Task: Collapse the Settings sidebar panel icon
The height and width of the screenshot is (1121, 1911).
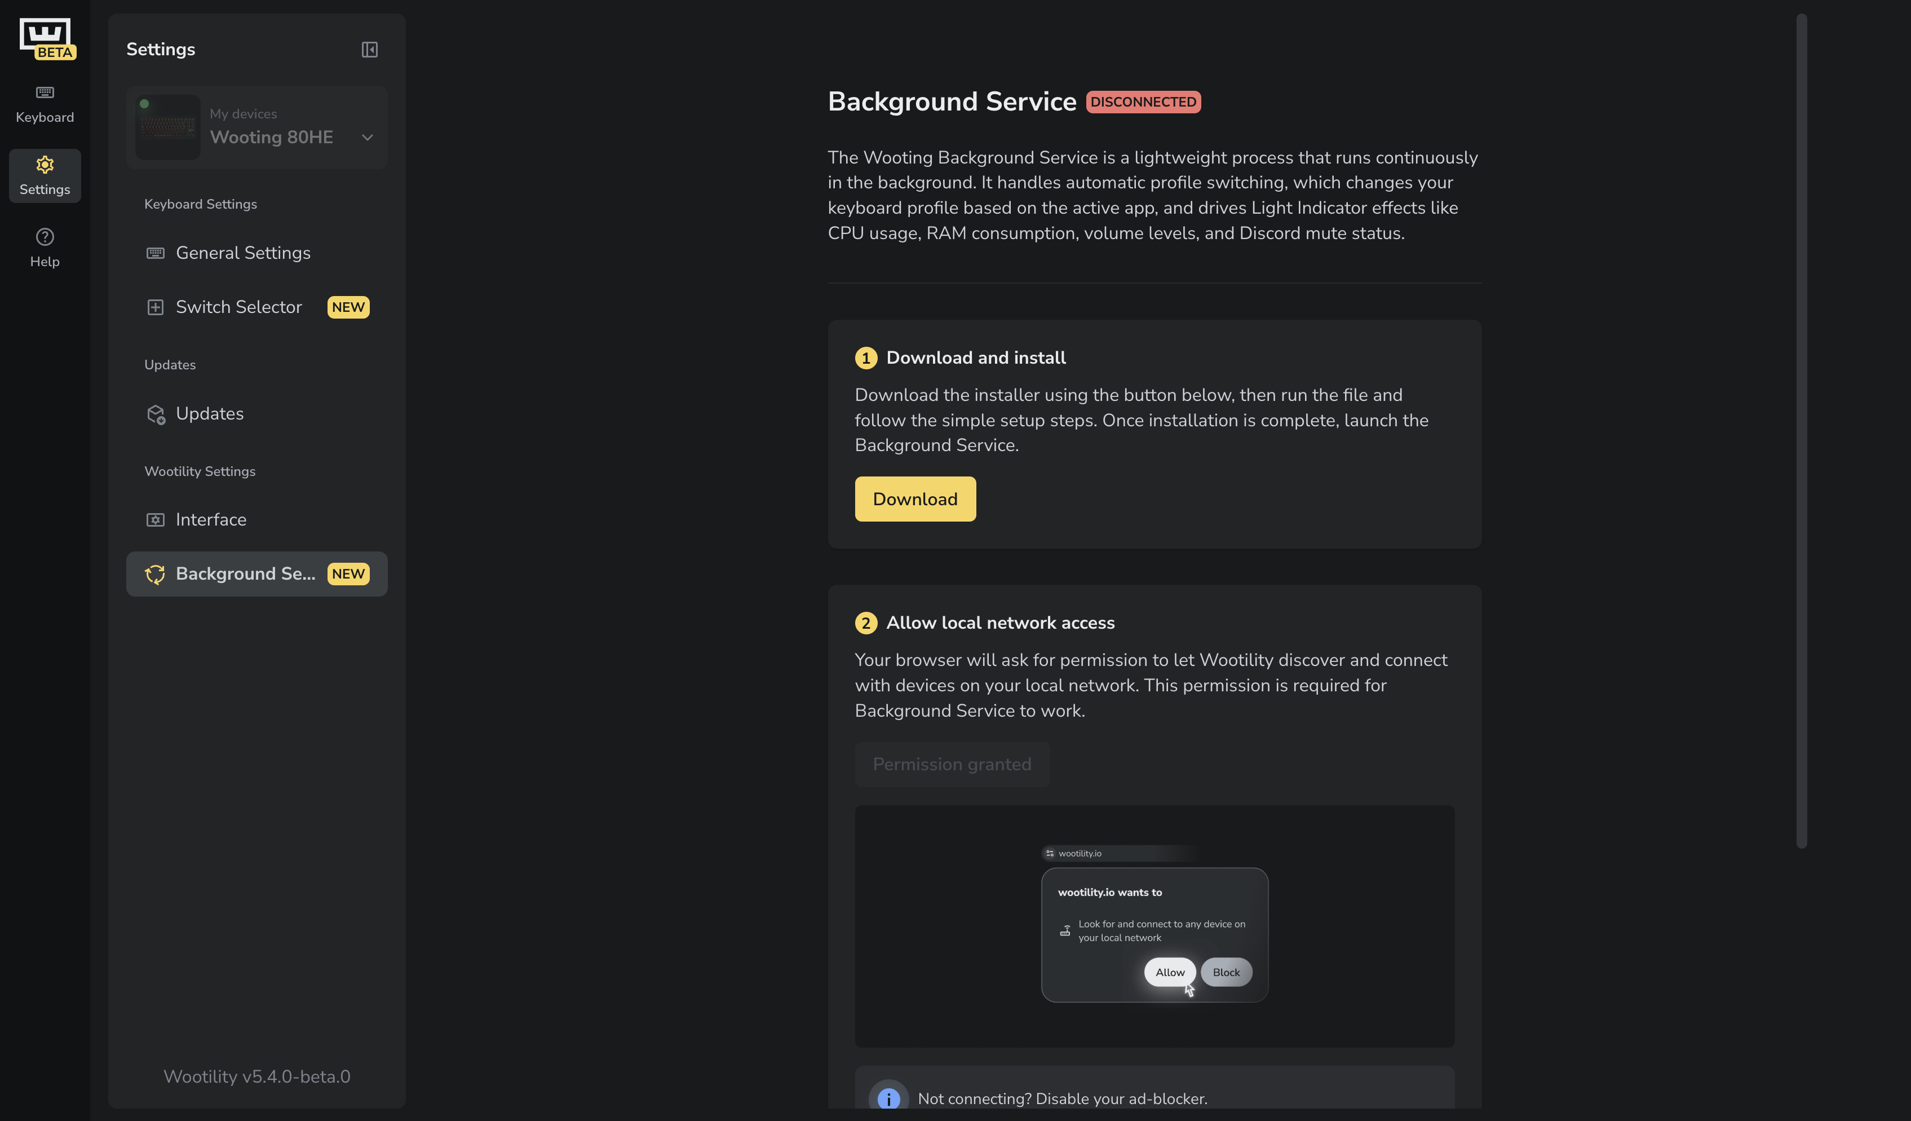Action: (369, 49)
